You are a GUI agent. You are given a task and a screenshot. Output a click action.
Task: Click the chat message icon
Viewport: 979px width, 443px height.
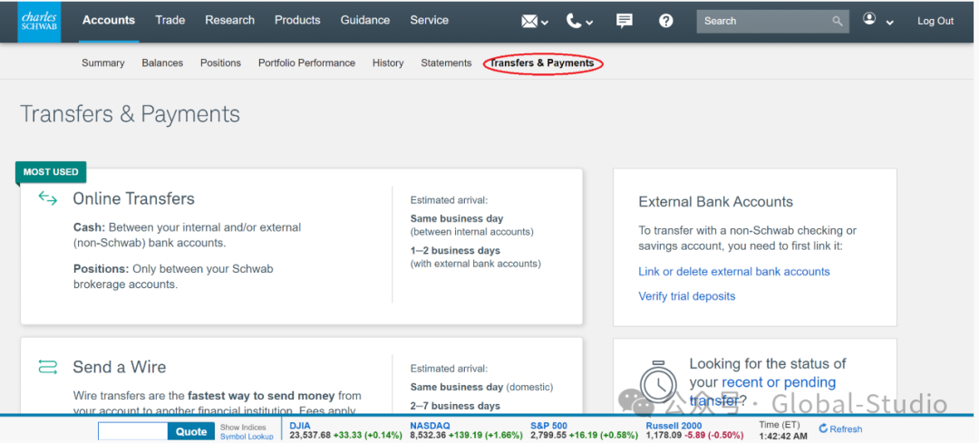pyautogui.click(x=624, y=21)
